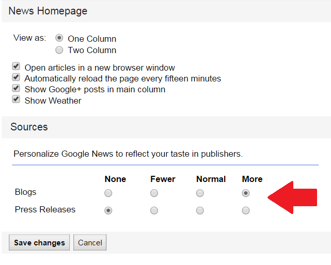Toggle Open articles in new browser window
The width and height of the screenshot is (331, 265).
pos(16,67)
